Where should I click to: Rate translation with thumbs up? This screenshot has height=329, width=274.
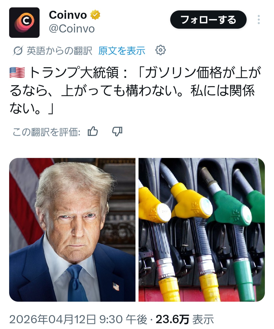pos(93,132)
